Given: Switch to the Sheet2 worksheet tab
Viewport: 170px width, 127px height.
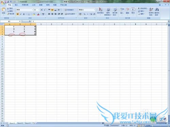Looking at the screenshot, I should [x=20, y=123].
